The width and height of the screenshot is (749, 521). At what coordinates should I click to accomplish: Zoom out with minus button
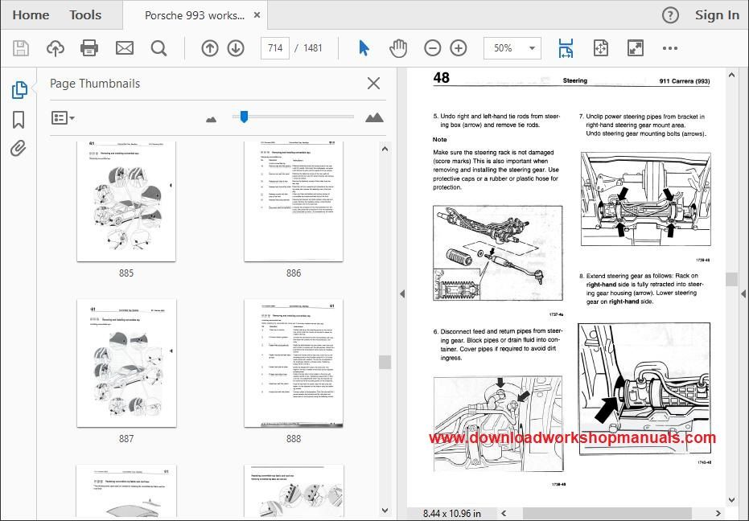[432, 48]
